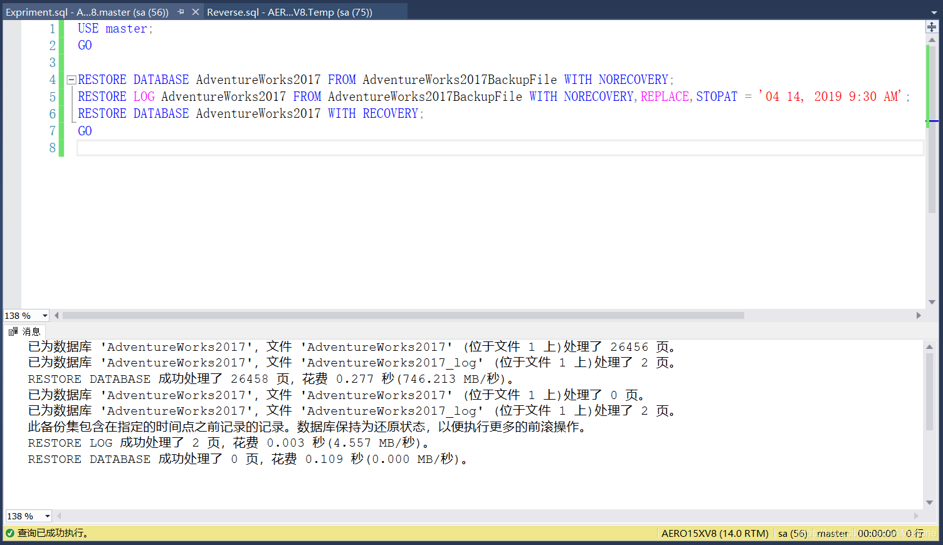Open the 消息 messages tab
This screenshot has height=545, width=943.
click(x=25, y=331)
